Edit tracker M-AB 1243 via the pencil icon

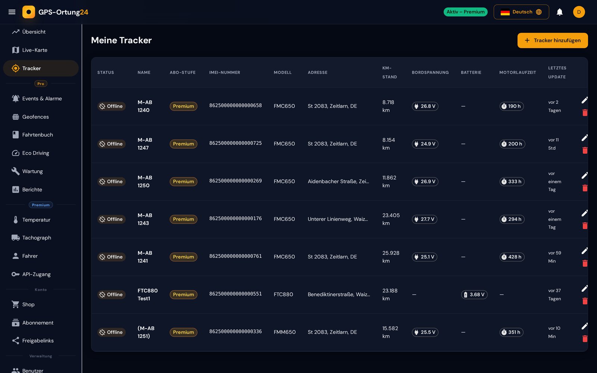(x=585, y=213)
